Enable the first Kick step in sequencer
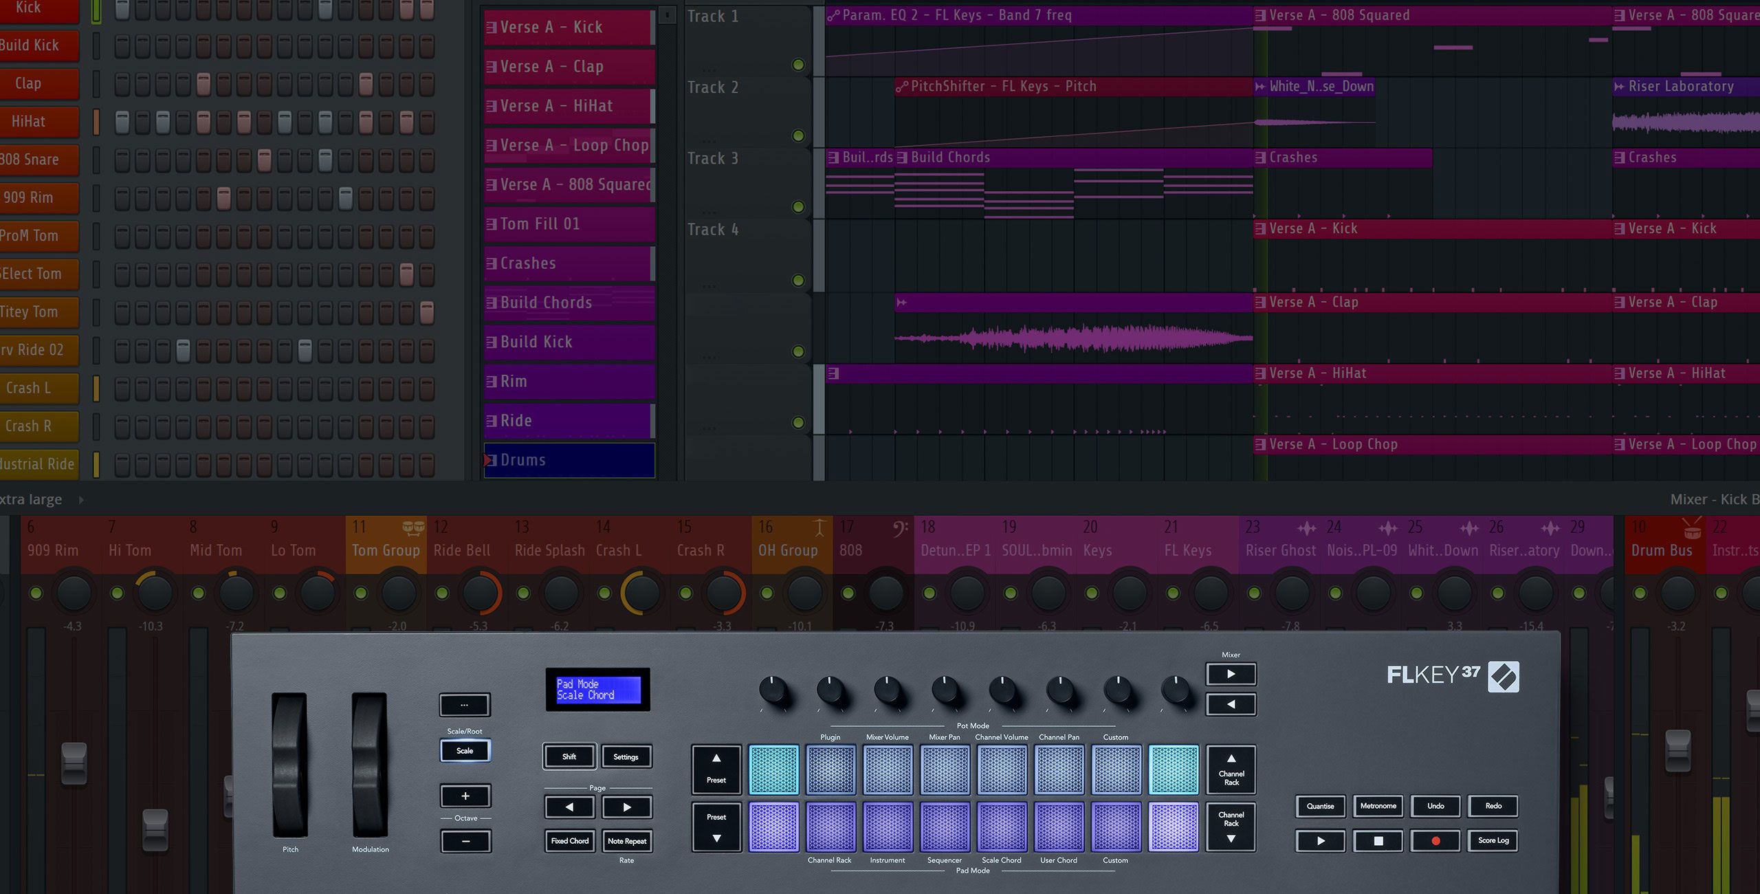 click(x=122, y=10)
